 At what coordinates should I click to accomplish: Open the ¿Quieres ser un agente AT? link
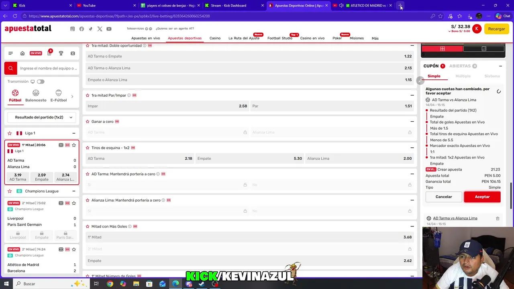[175, 28]
